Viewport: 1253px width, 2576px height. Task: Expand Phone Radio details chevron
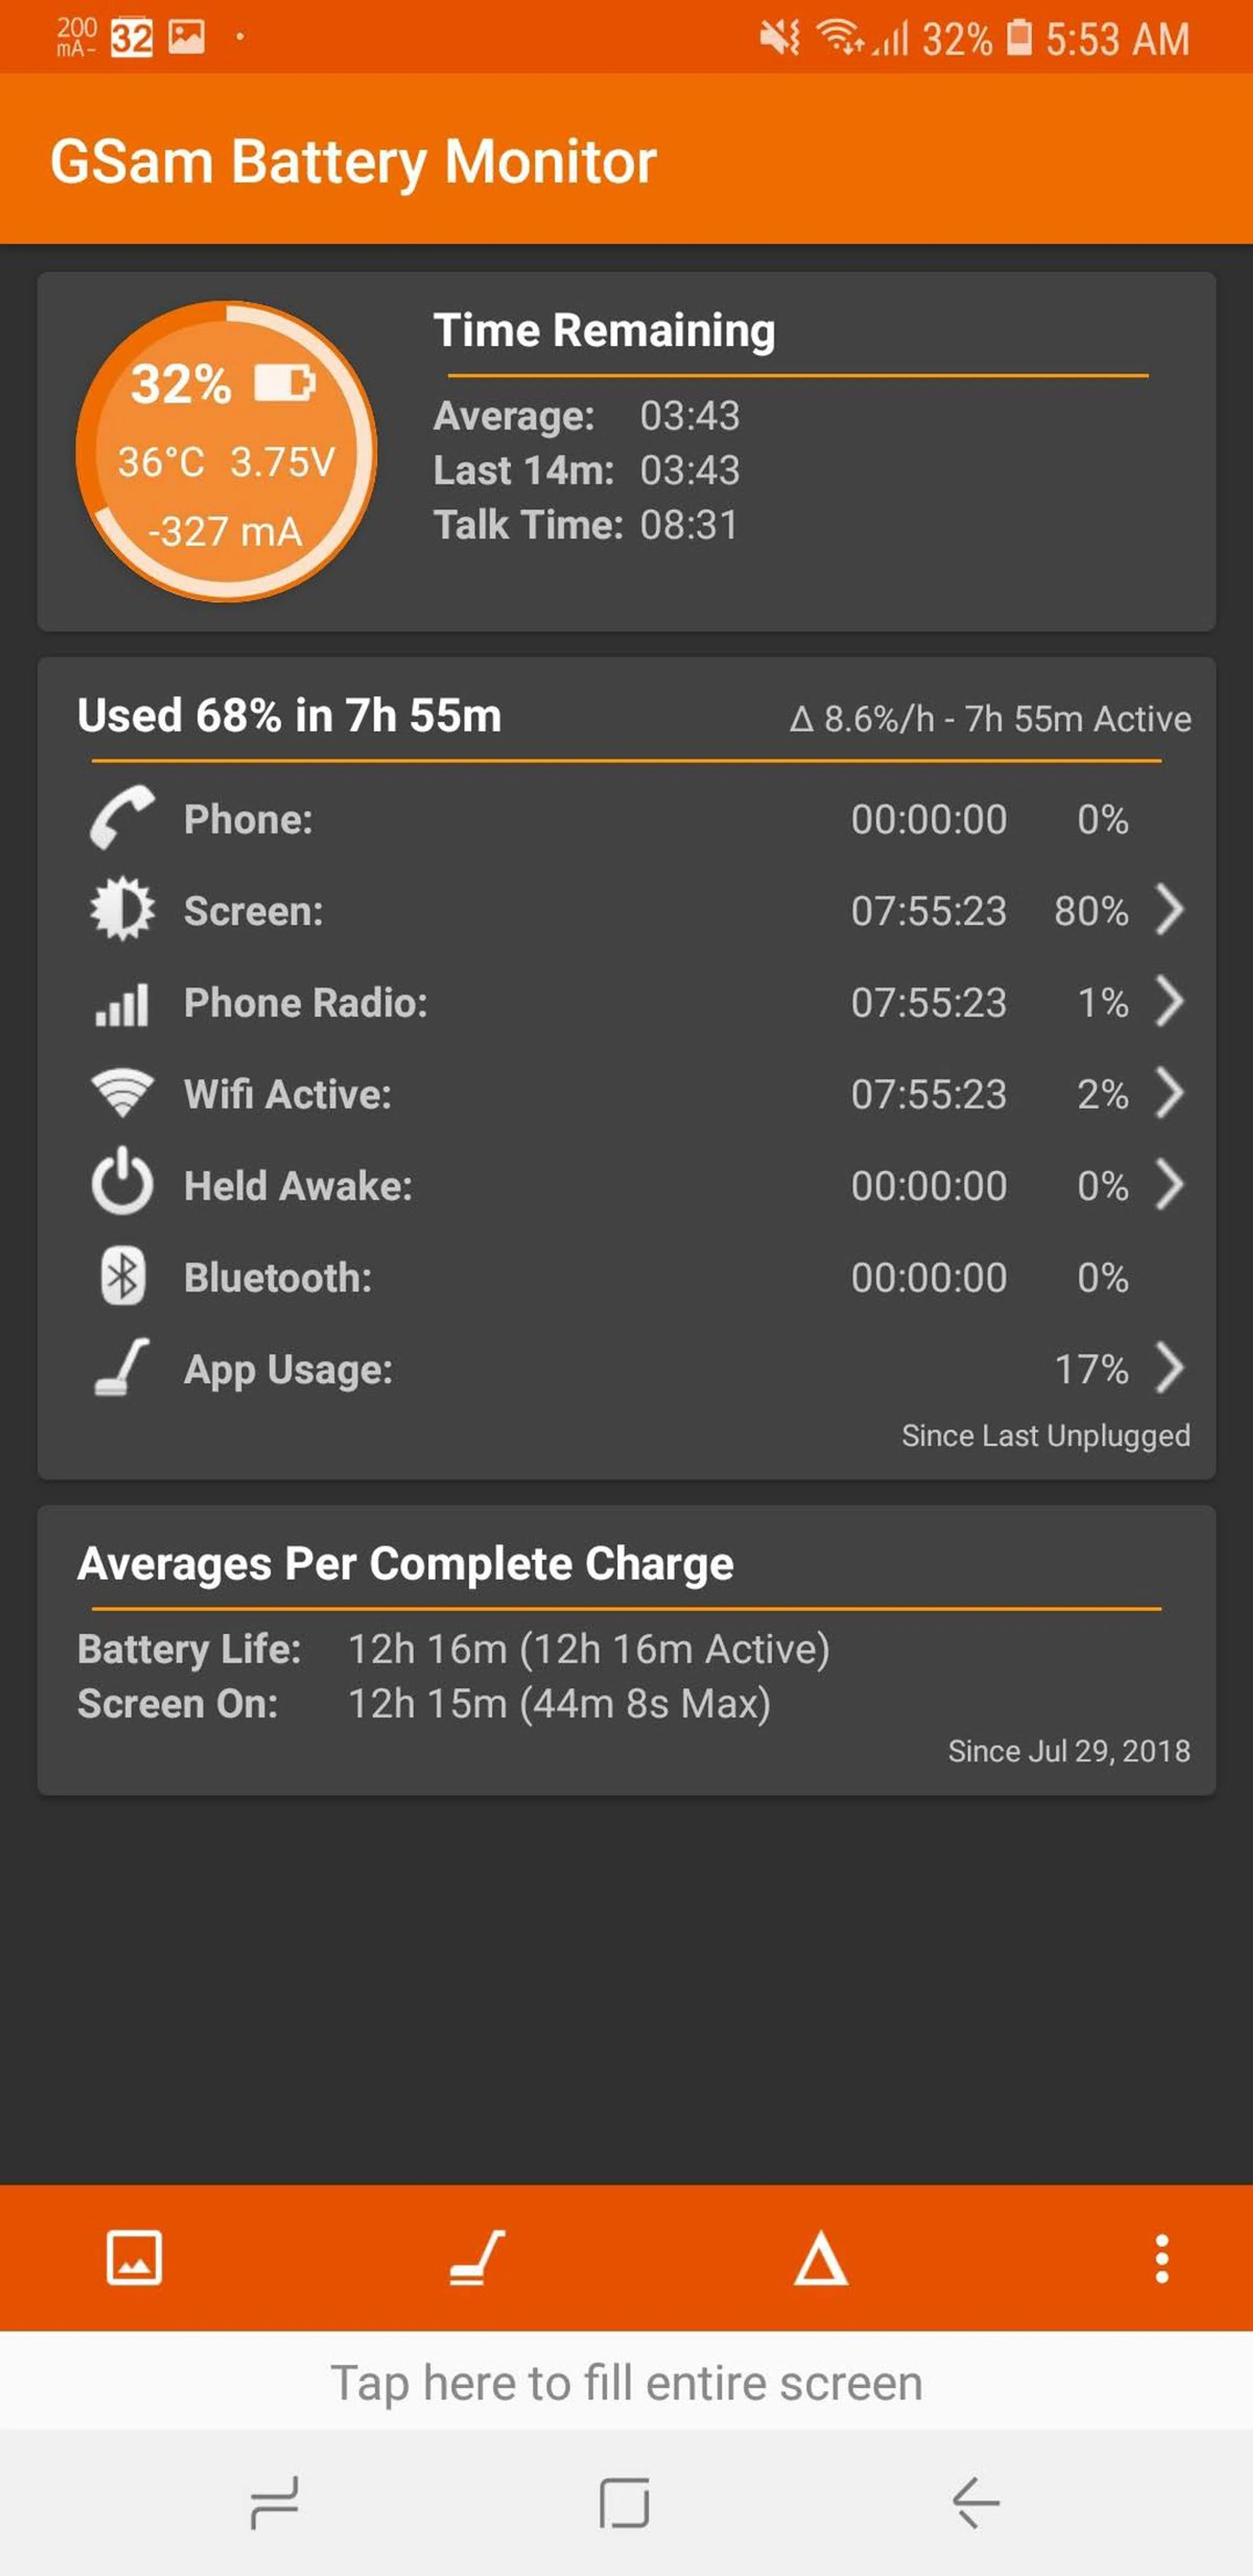point(1169,1002)
